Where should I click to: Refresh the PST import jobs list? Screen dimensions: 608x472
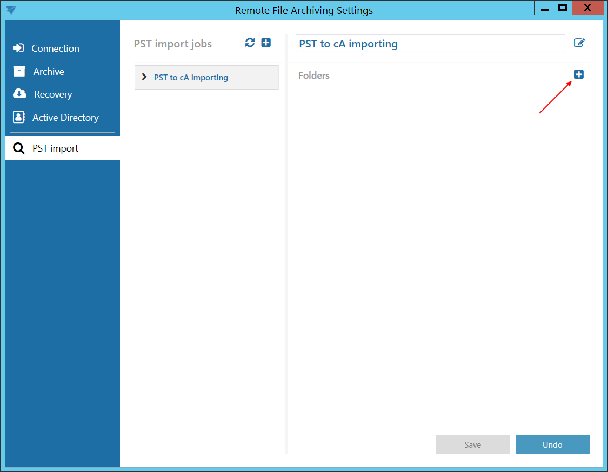[x=250, y=43]
